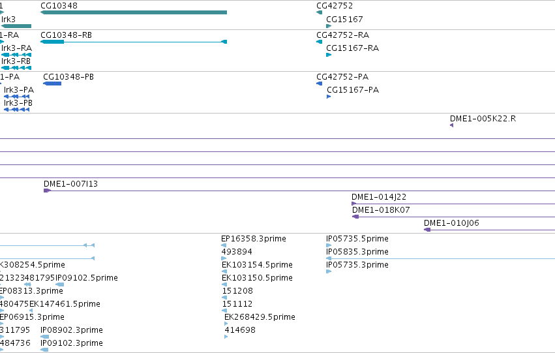Select the DME1-005K22.R marker arrow
This screenshot has height=353, width=555.
(452, 125)
